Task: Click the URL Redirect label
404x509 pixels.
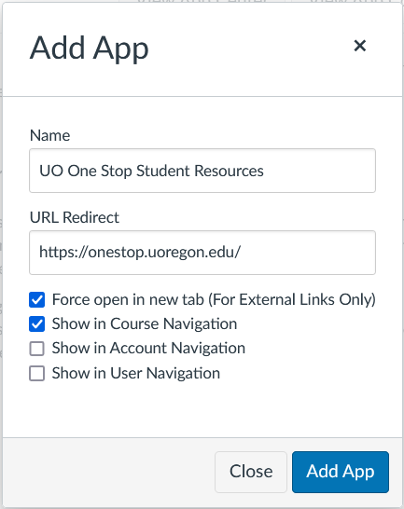Action: click(x=75, y=217)
